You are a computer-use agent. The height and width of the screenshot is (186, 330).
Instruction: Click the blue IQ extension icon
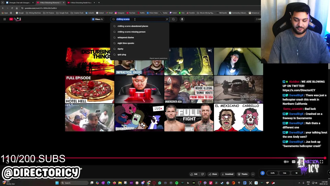(x=262, y=173)
